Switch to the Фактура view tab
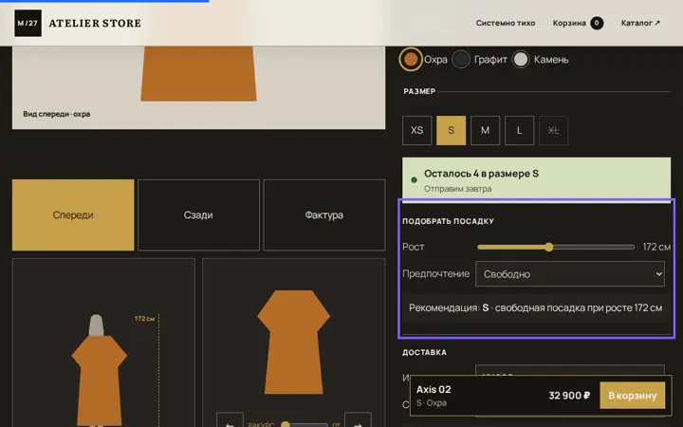Viewport: 683px width, 427px height. pyautogui.click(x=324, y=215)
